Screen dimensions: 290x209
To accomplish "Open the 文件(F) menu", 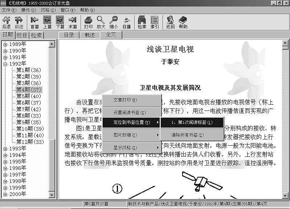I will (9, 10).
